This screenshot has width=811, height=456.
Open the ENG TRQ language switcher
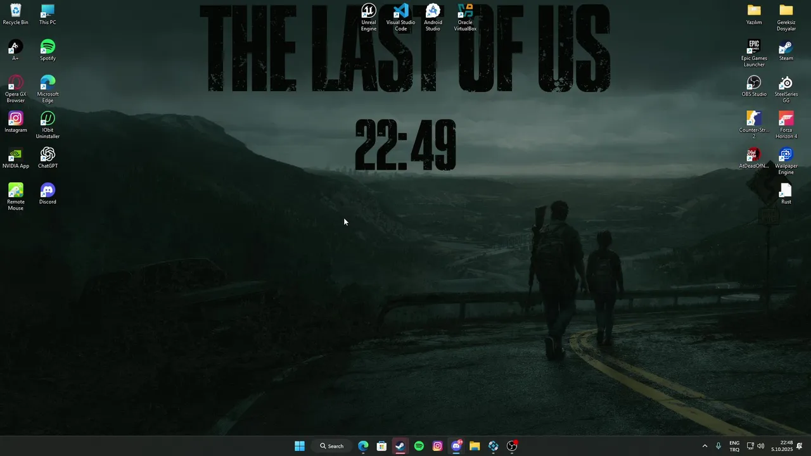[x=734, y=446]
